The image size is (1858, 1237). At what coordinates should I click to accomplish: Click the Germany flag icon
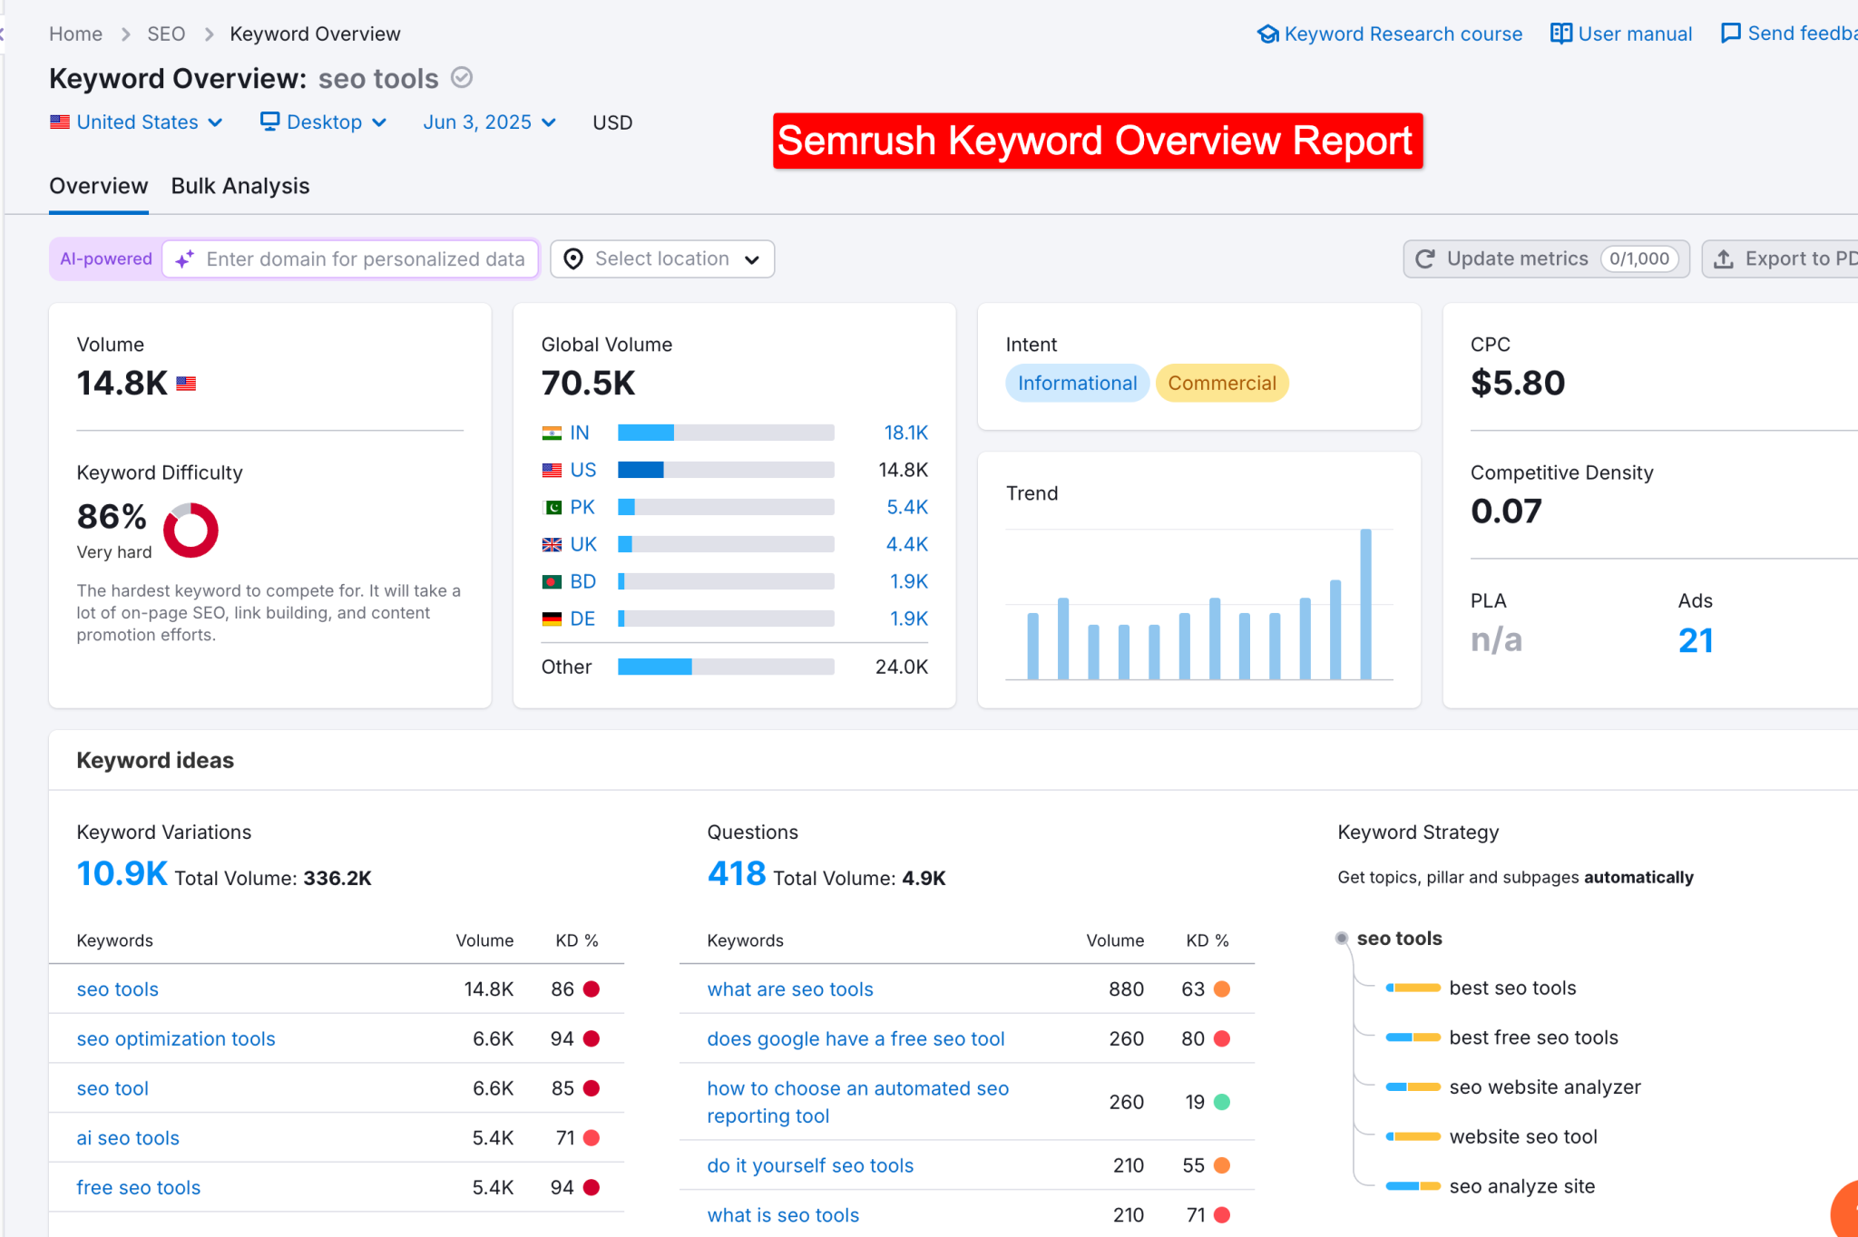click(x=552, y=618)
